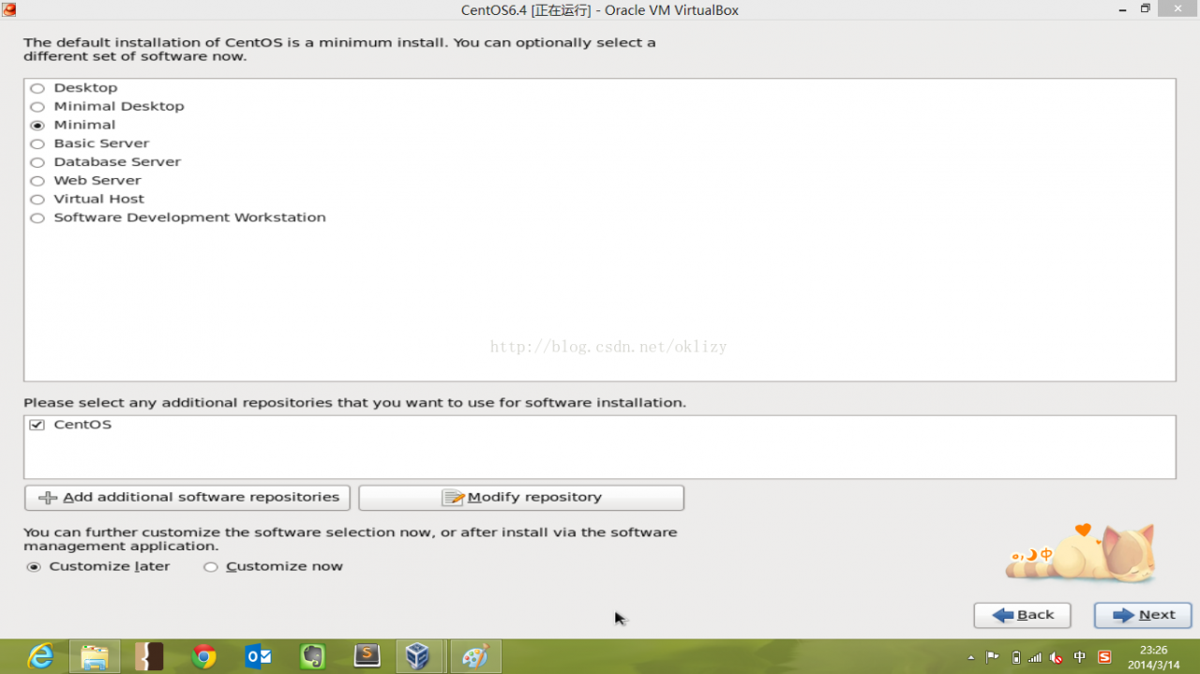The image size is (1200, 674).
Task: Open Internet Explorer from the taskbar
Action: [x=40, y=657]
